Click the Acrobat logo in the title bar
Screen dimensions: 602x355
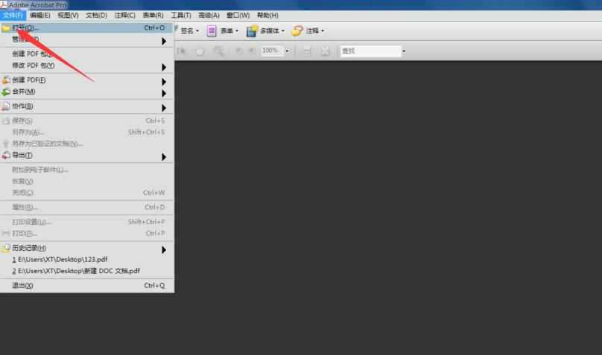tap(4, 4)
